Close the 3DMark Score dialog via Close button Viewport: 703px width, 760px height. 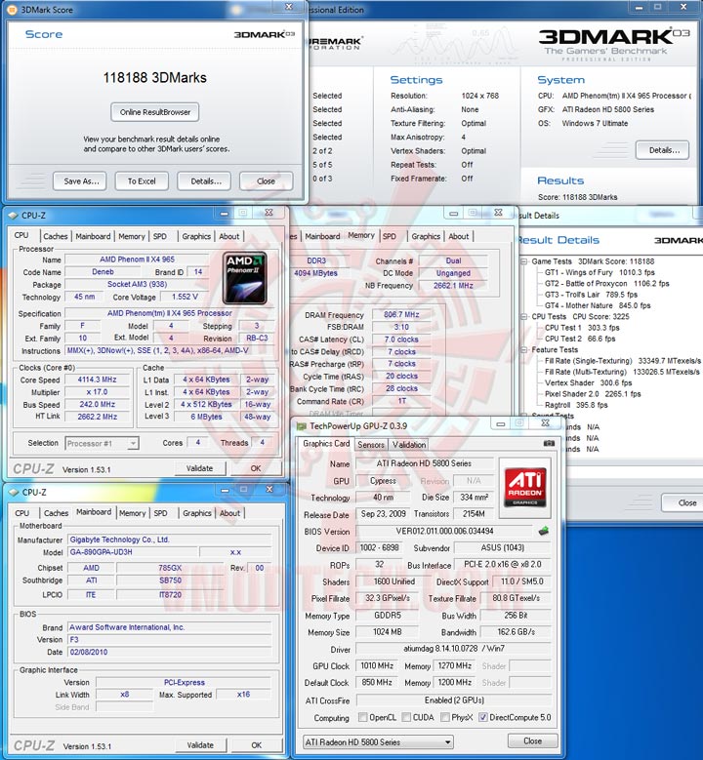click(x=266, y=180)
